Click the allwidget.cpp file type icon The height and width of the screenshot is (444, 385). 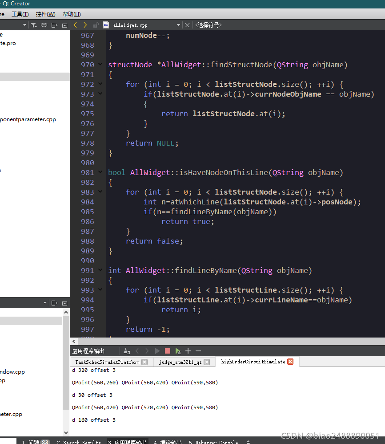tap(106, 25)
